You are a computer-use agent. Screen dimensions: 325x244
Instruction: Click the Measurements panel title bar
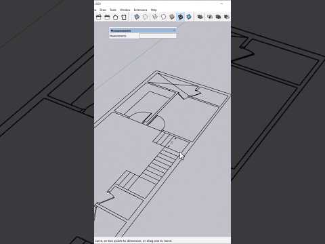(143, 30)
